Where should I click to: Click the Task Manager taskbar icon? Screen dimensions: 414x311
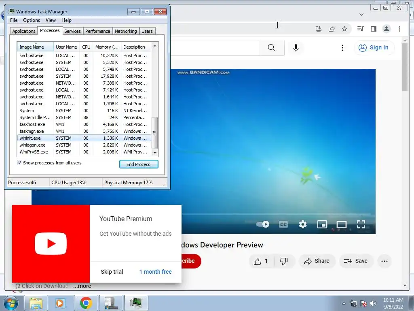click(x=136, y=303)
